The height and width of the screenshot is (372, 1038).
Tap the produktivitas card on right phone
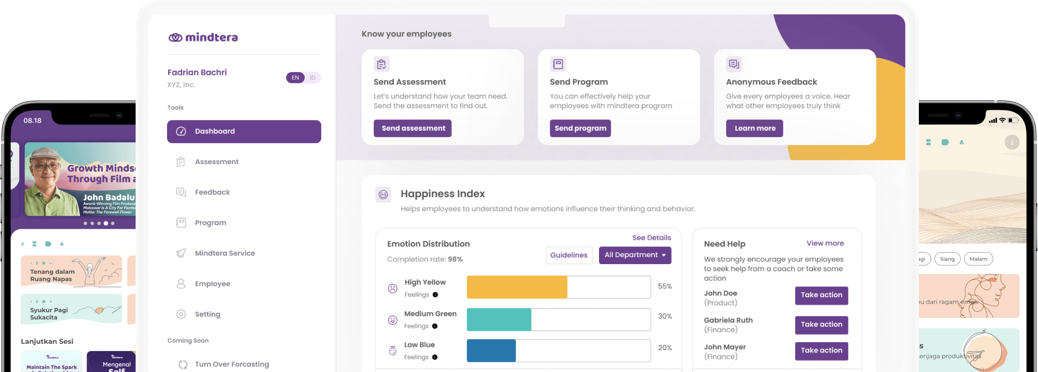(x=969, y=350)
